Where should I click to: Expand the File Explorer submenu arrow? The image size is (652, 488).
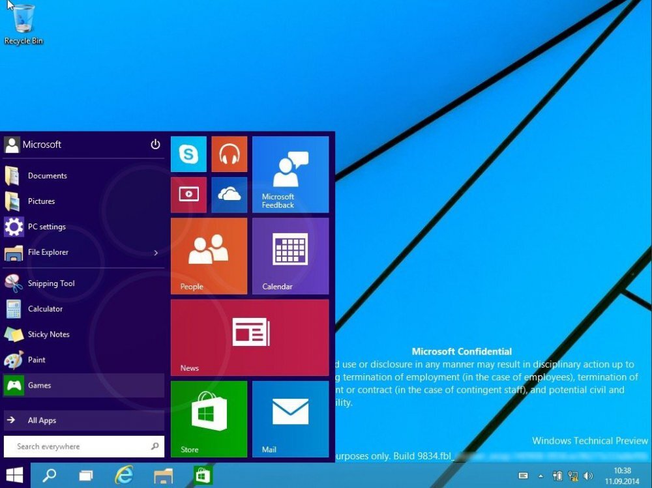point(156,252)
